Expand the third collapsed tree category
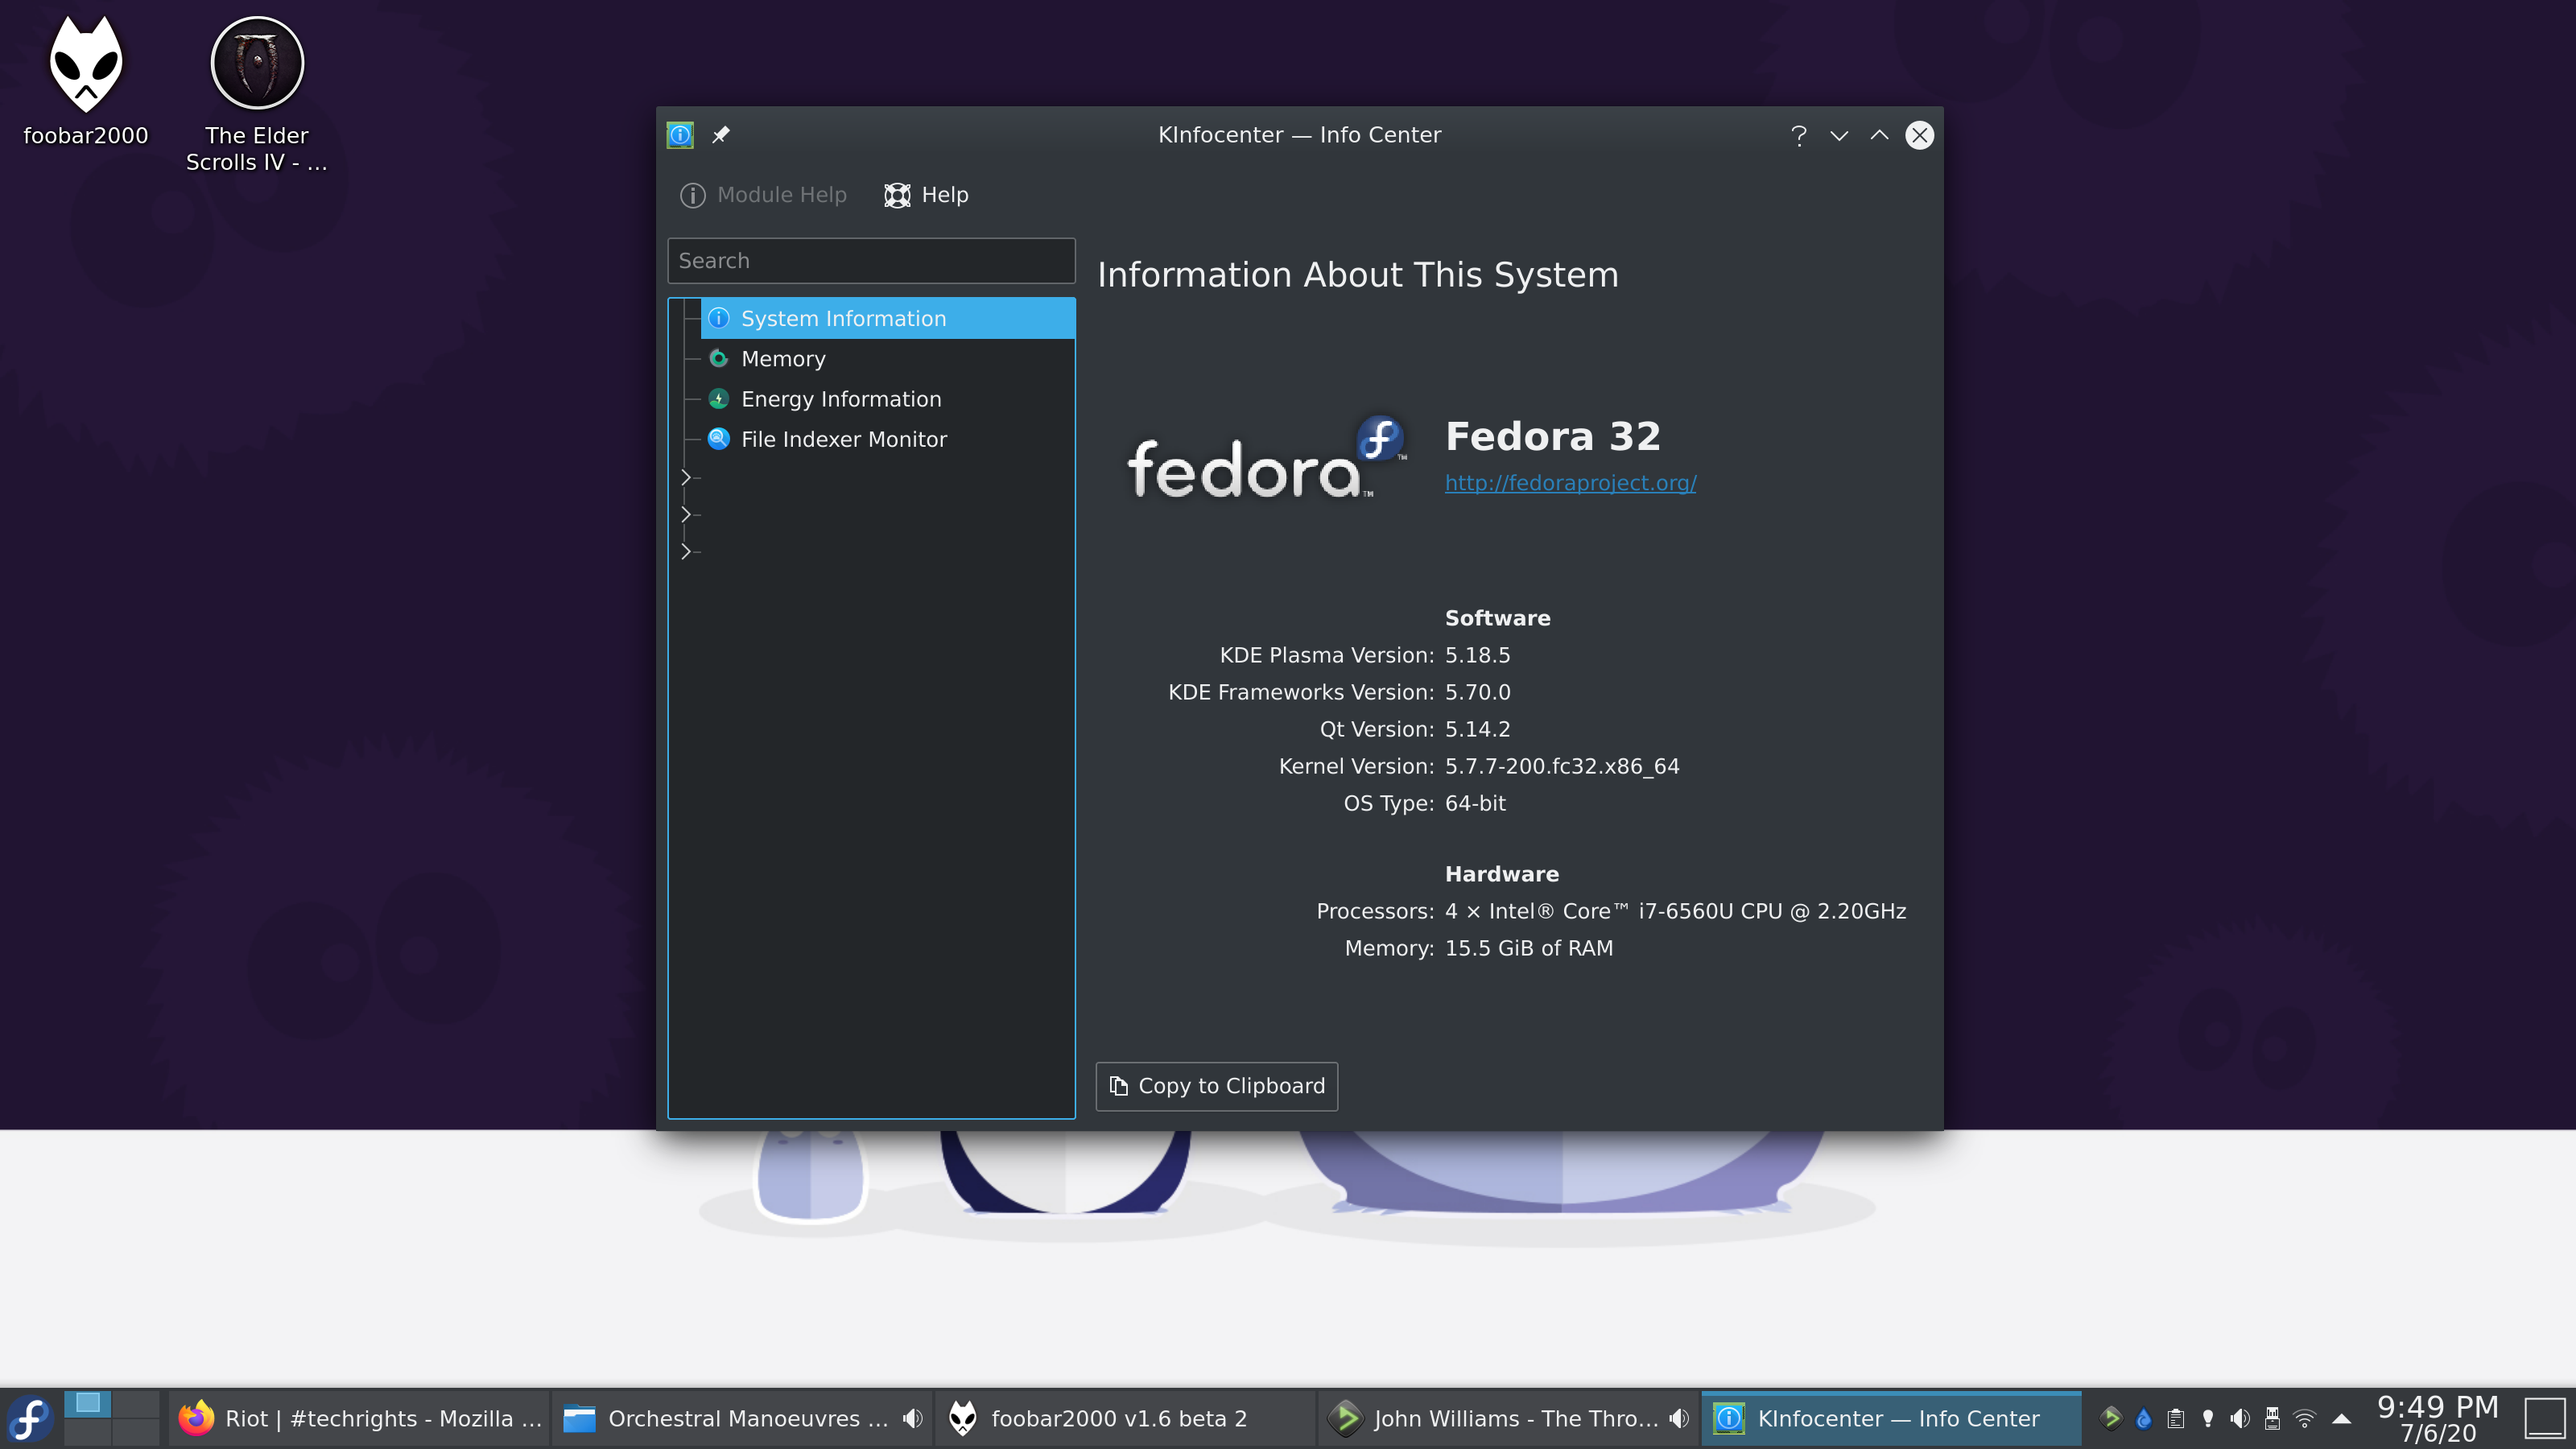 tap(686, 551)
